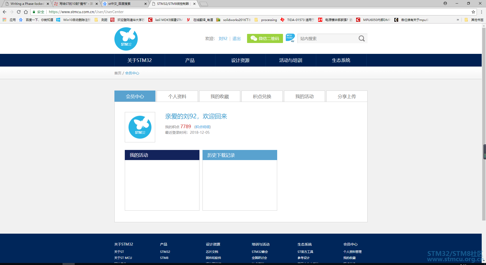Click the 我的活动 panel header
486x265 pixels.
[x=162, y=155]
